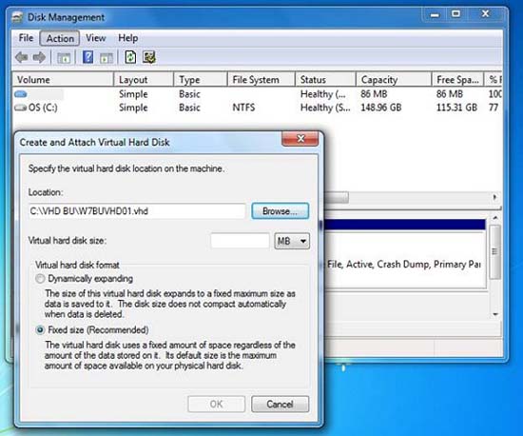Image resolution: width=523 pixels, height=436 pixels.
Task: Click the Healthy (S... status cell
Action: 325,108
